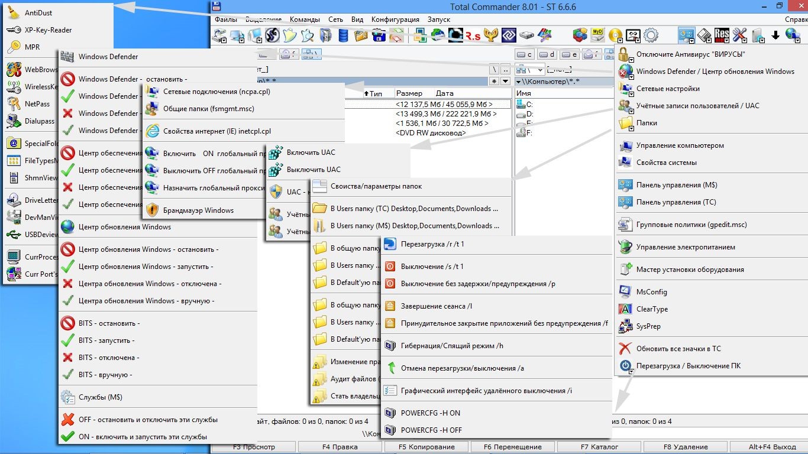Open the Вид menu
Image resolution: width=808 pixels, height=454 pixels.
pyautogui.click(x=357, y=20)
